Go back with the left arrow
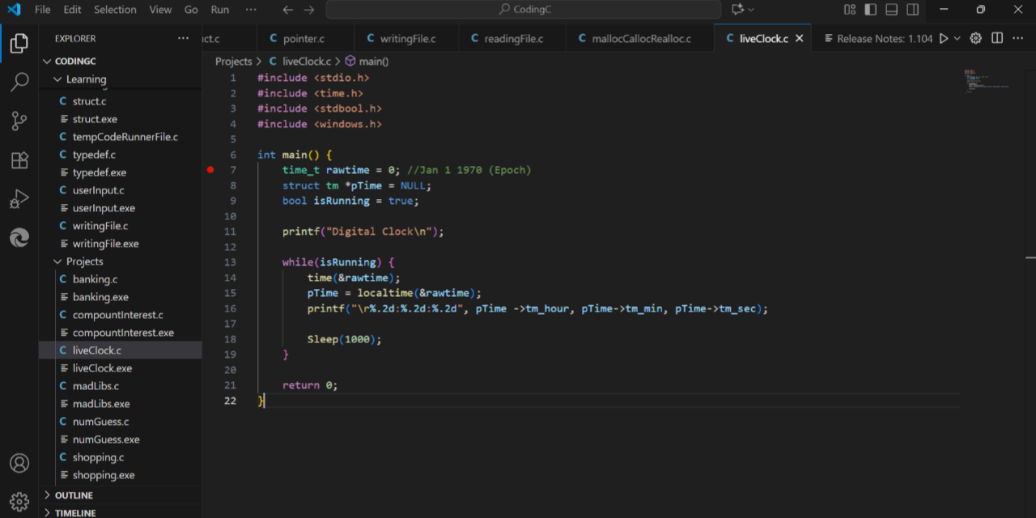The height and width of the screenshot is (518, 1036). click(288, 10)
